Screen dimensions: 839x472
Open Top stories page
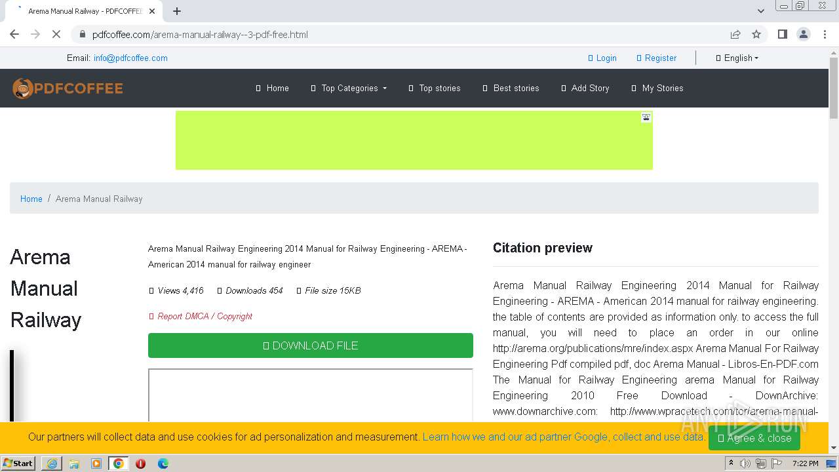coord(434,88)
